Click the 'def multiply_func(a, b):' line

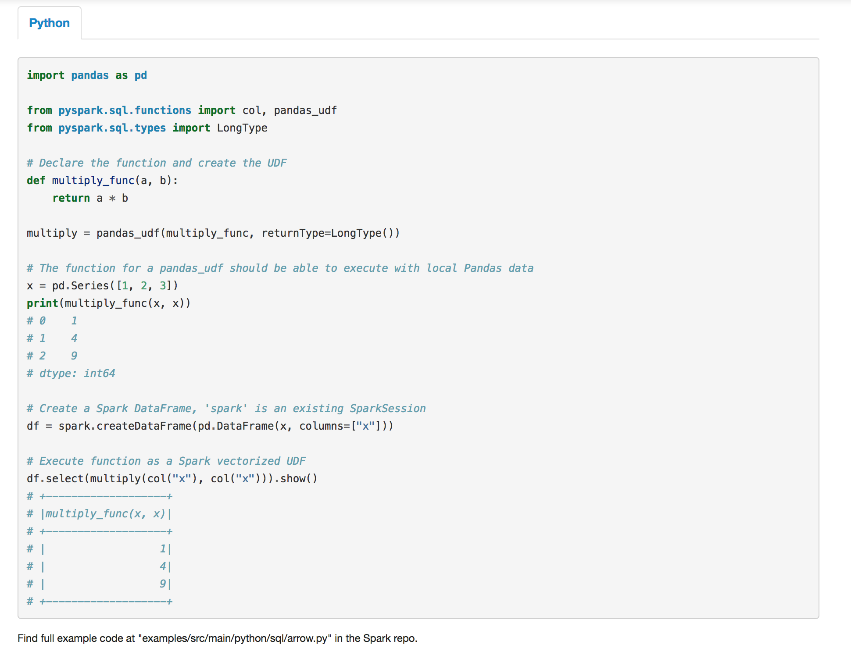pyautogui.click(x=102, y=181)
